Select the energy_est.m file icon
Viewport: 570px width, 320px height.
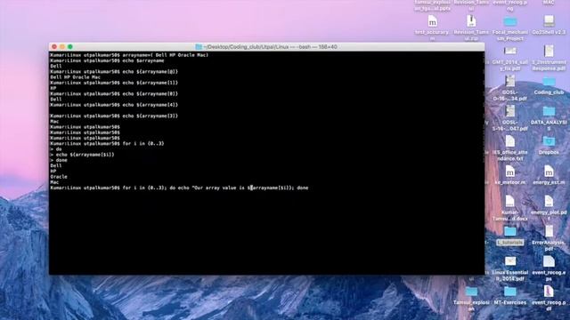click(x=549, y=172)
